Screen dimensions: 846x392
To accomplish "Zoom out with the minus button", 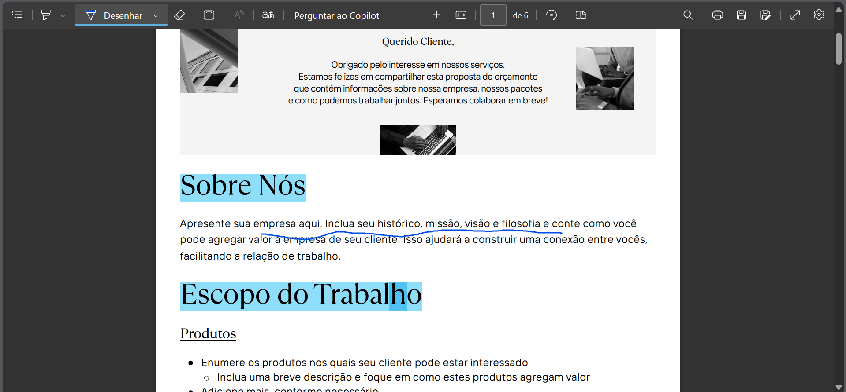I will 413,15.
